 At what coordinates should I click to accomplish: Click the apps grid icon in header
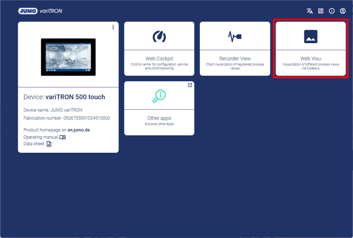321,11
